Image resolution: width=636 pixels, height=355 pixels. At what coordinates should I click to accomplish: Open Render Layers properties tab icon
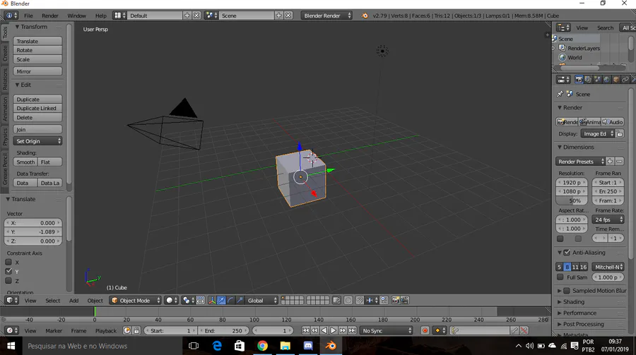coord(588,80)
